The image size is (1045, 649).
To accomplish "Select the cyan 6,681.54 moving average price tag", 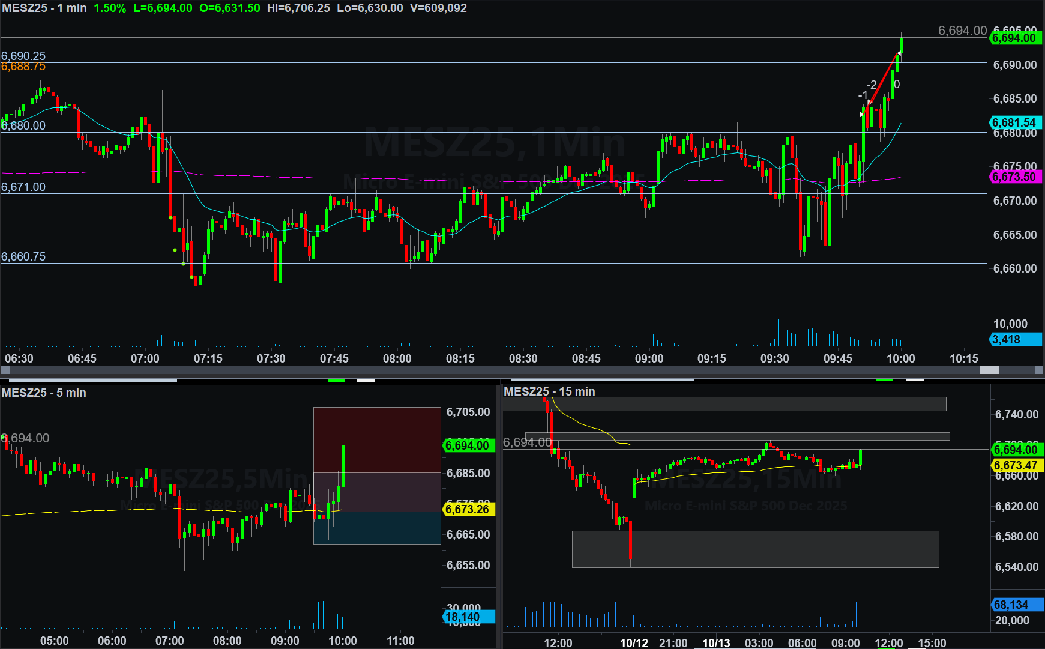I will pyautogui.click(x=1014, y=122).
